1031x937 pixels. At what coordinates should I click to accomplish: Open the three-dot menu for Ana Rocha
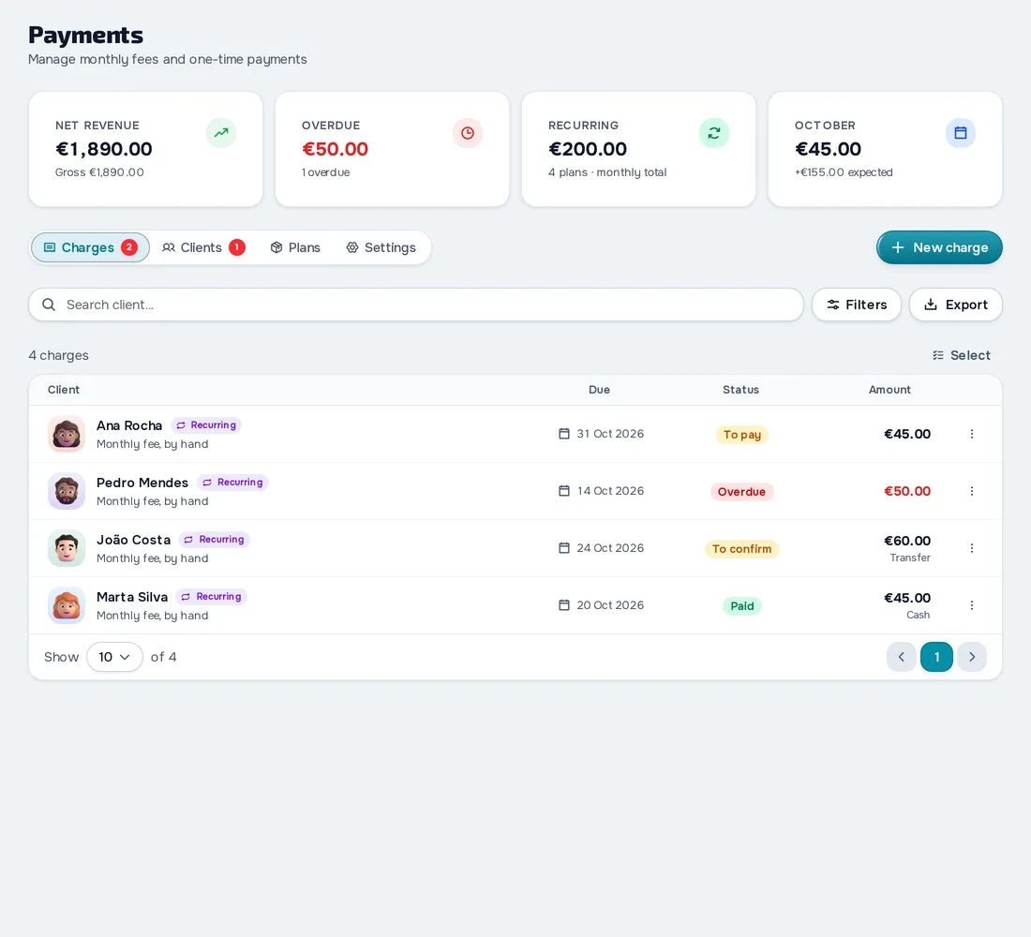tap(972, 434)
